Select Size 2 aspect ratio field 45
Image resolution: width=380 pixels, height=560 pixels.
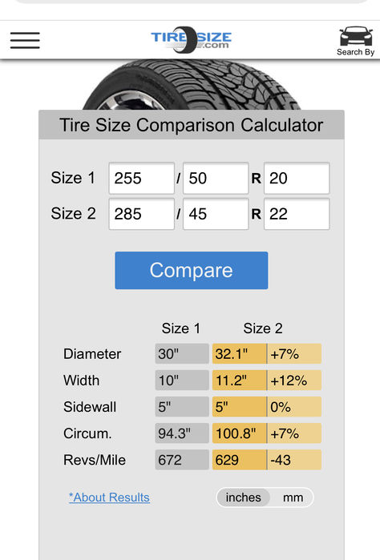pyautogui.click(x=216, y=214)
